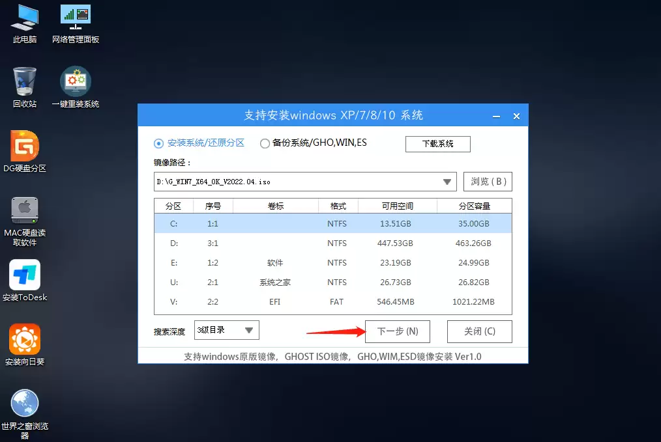The width and height of the screenshot is (661, 442).
Task: Launch 安装向日葵 remote tool
Action: (x=25, y=338)
